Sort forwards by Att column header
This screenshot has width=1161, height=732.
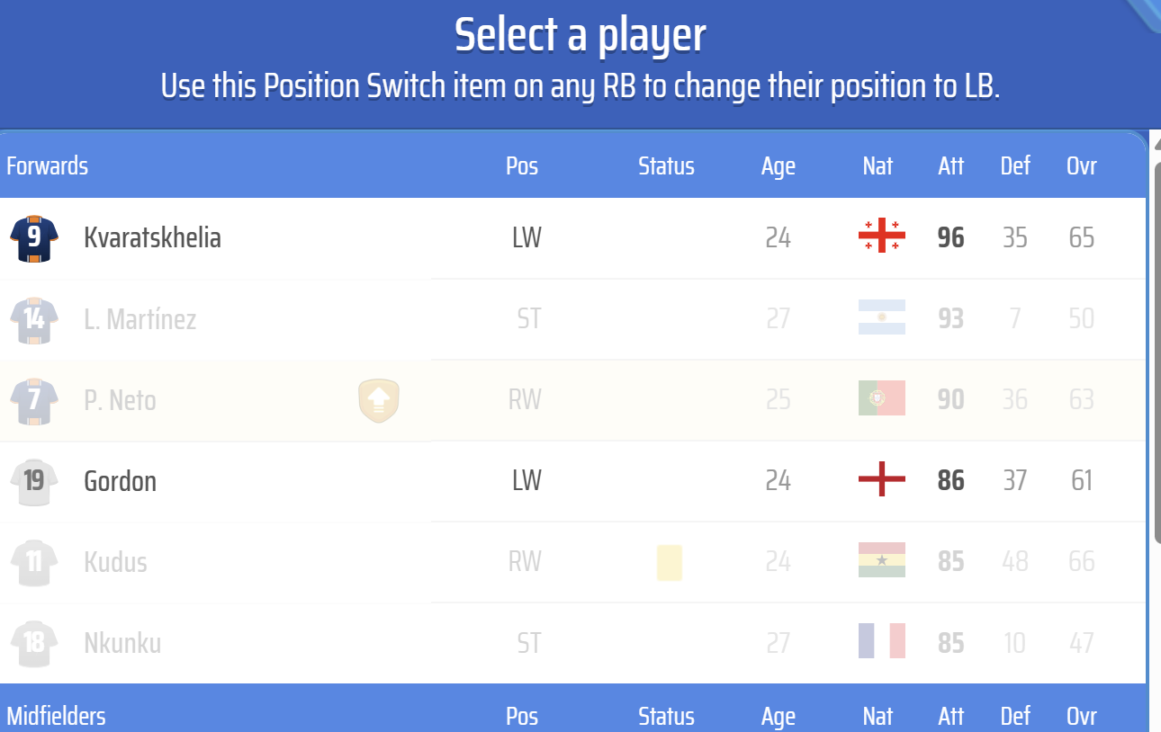[x=950, y=165]
